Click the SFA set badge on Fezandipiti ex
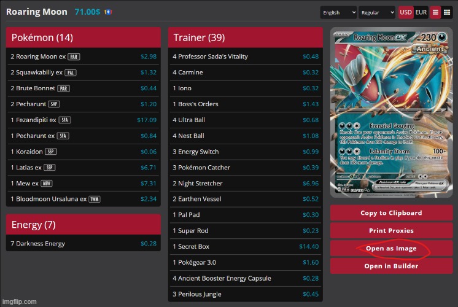 (64, 120)
